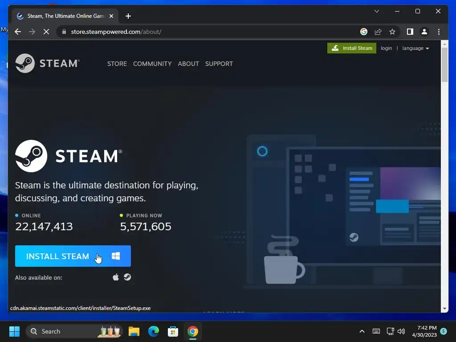Viewport: 456px width, 342px height.
Task: Select Chrome in the taskbar
Action: 192,331
